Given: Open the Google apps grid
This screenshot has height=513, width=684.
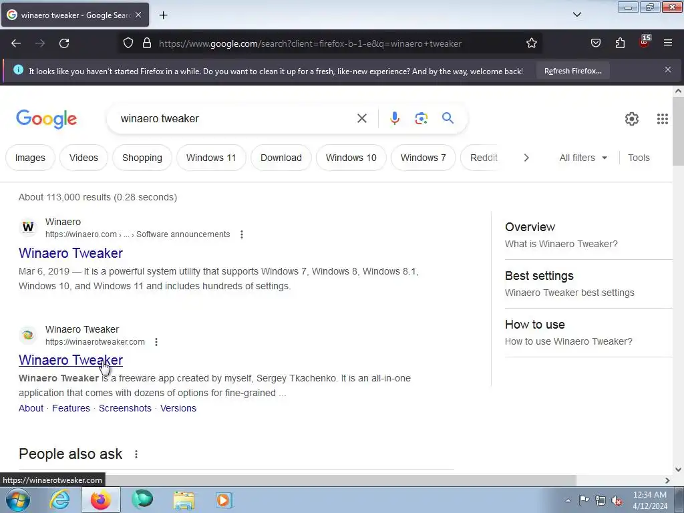Looking at the screenshot, I should tap(662, 119).
